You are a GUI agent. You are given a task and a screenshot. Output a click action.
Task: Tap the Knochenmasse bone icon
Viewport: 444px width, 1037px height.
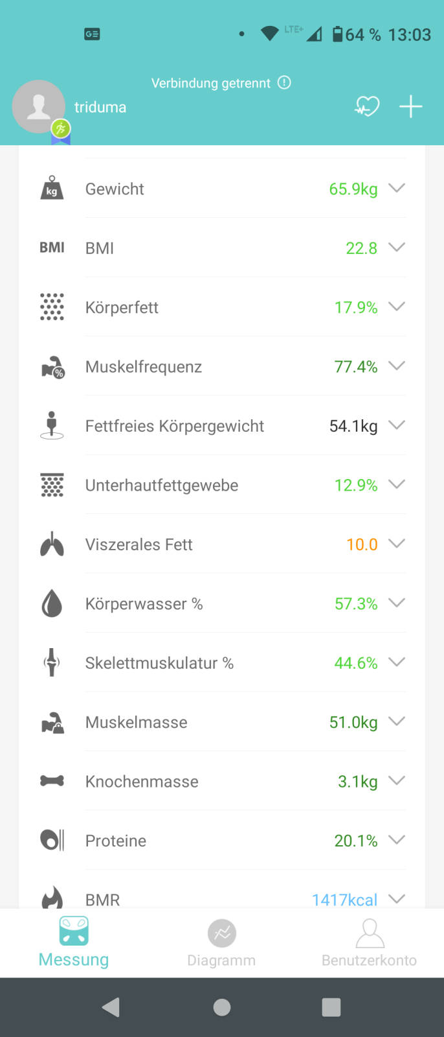pos(52,781)
